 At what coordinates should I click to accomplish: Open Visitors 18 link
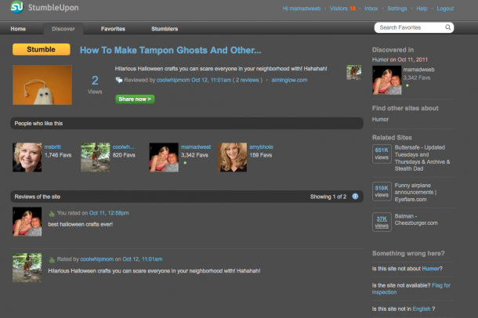(342, 9)
